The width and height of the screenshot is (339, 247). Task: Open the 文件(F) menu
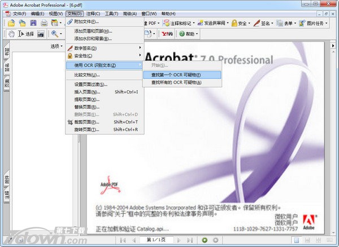(19, 14)
